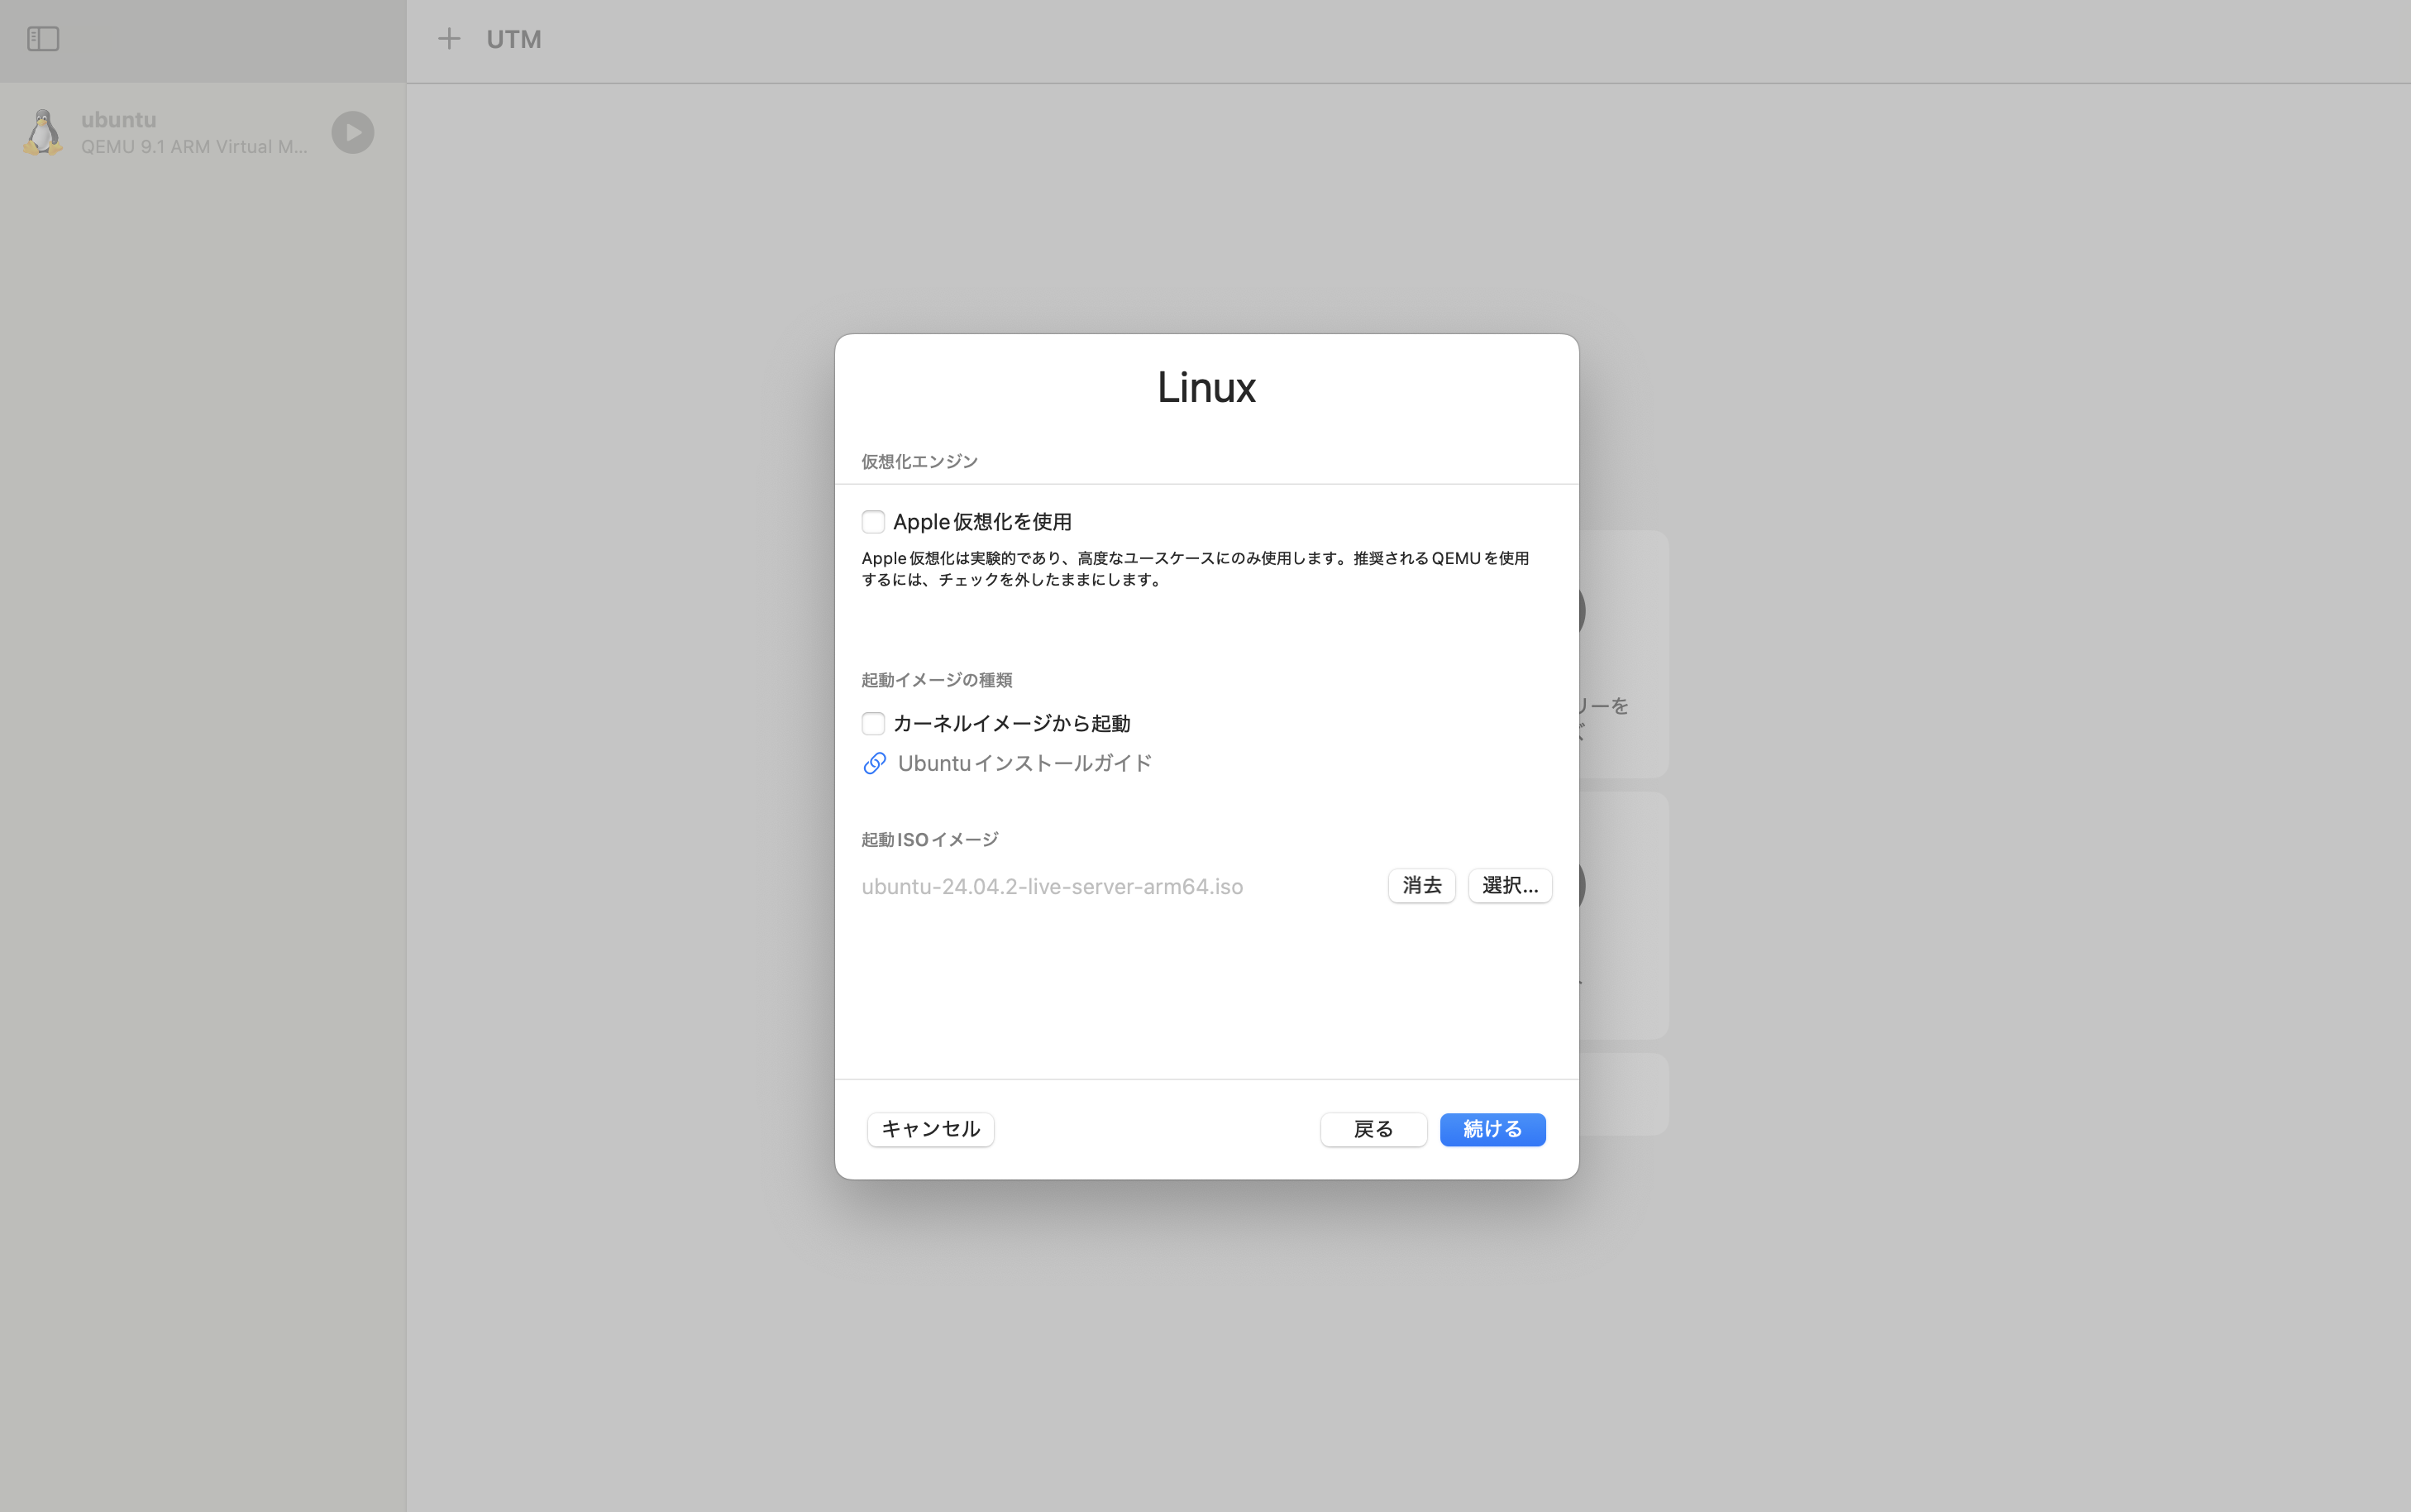Screen dimensions: 2411x1512
Task: Go back using the 戻る button
Action: 1373,1129
